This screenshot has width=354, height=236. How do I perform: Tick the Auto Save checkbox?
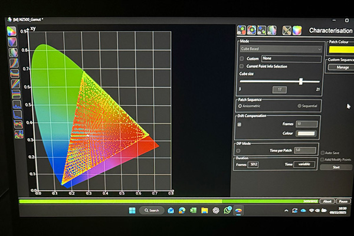point(323,153)
